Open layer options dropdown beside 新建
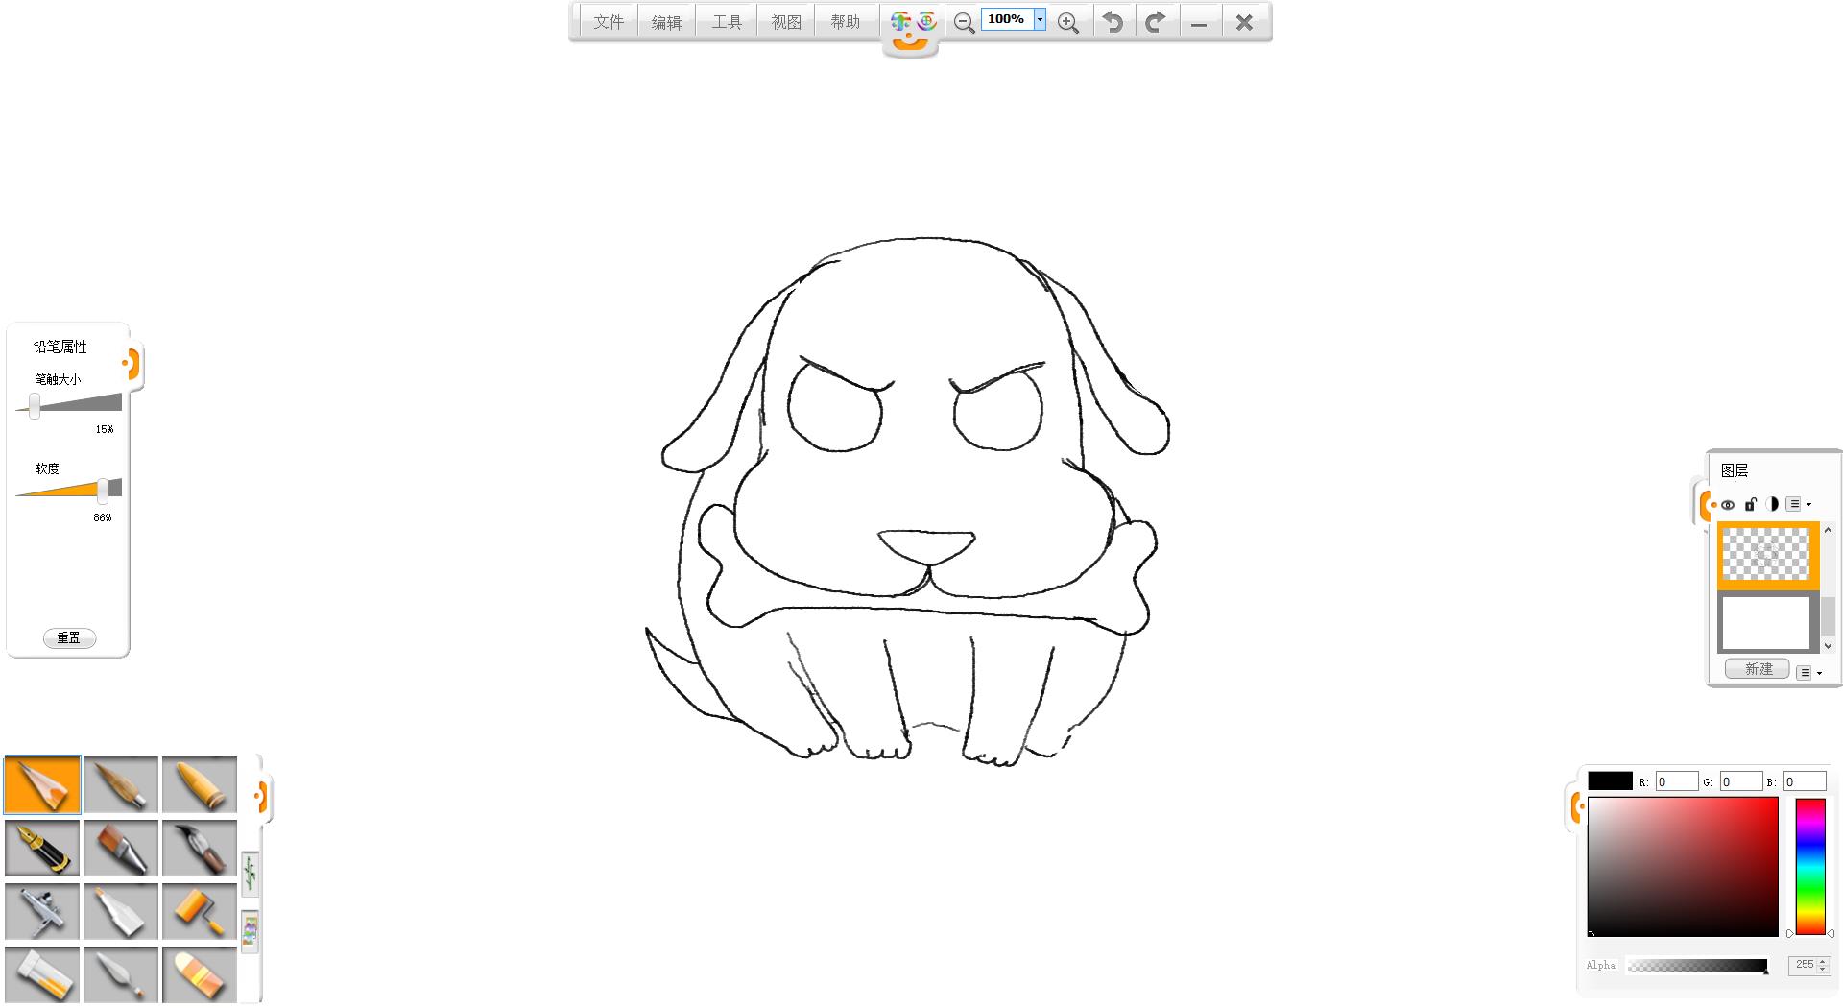The image size is (1843, 1008). (x=1808, y=673)
